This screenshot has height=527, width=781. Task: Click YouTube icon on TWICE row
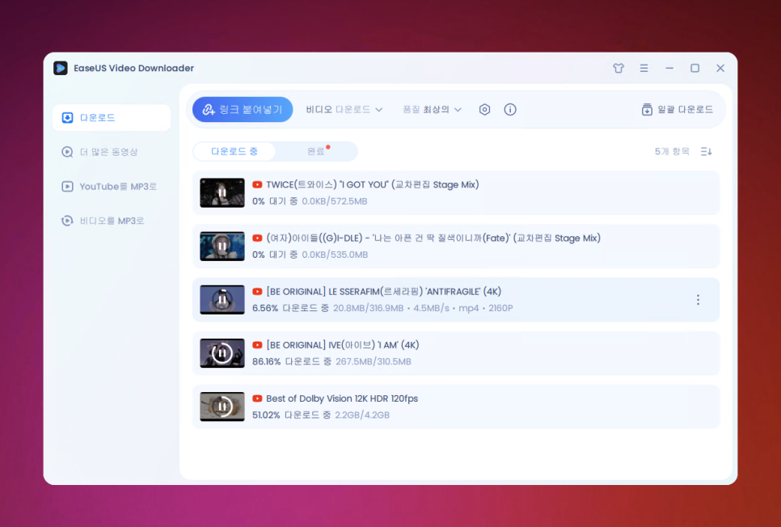tap(257, 185)
